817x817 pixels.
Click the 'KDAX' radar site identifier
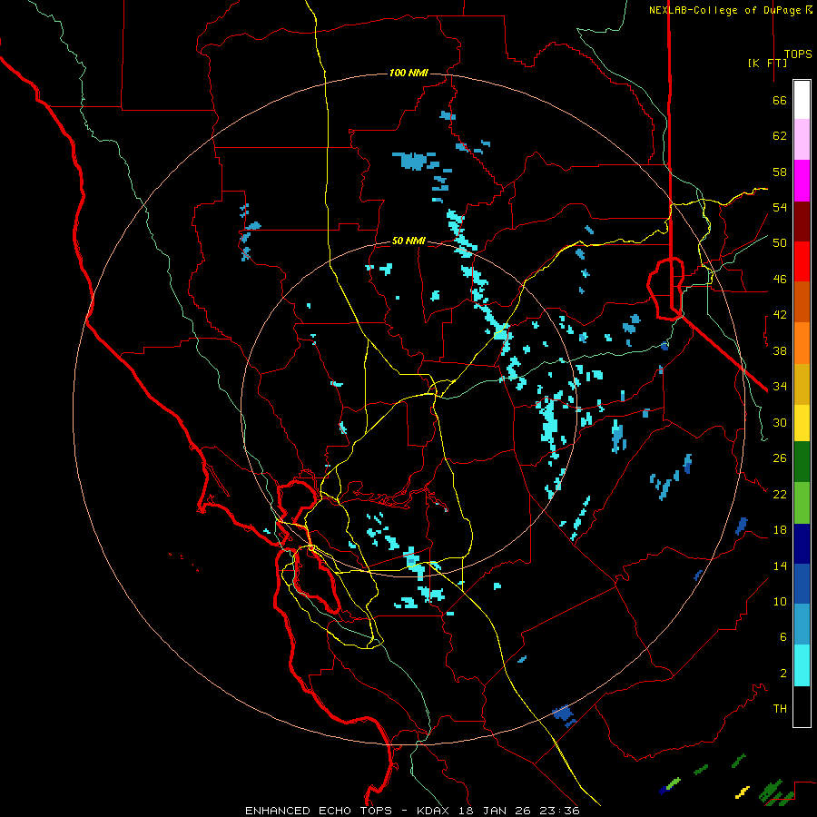coord(435,811)
